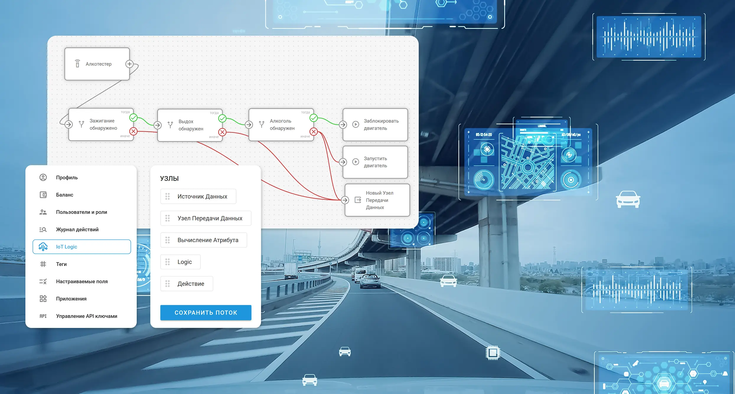This screenshot has height=394, width=735.
Task: Select the Действие node block
Action: point(187,284)
